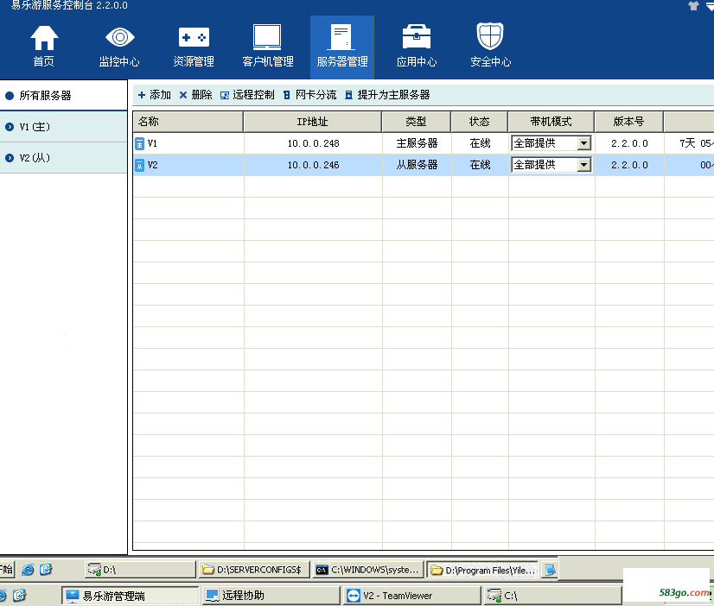Click the 网卡分流 toolbar icon
This screenshot has height=606, width=714.
[x=286, y=95]
